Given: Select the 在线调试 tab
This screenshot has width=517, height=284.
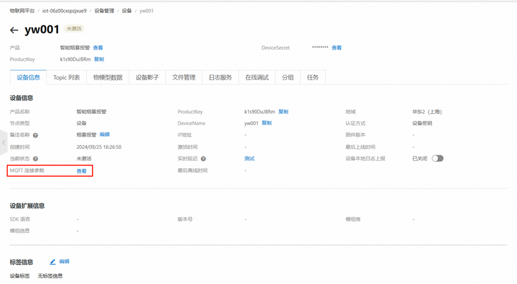Looking at the screenshot, I should [x=257, y=78].
